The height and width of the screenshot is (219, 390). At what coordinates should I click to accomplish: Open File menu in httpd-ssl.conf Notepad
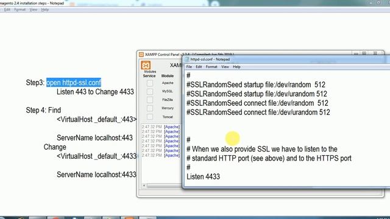pyautogui.click(x=189, y=67)
